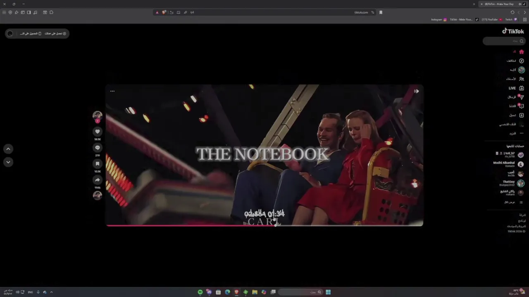This screenshot has height=297, width=529.
Task: Open the Twitch bookmark
Action: click(511, 19)
